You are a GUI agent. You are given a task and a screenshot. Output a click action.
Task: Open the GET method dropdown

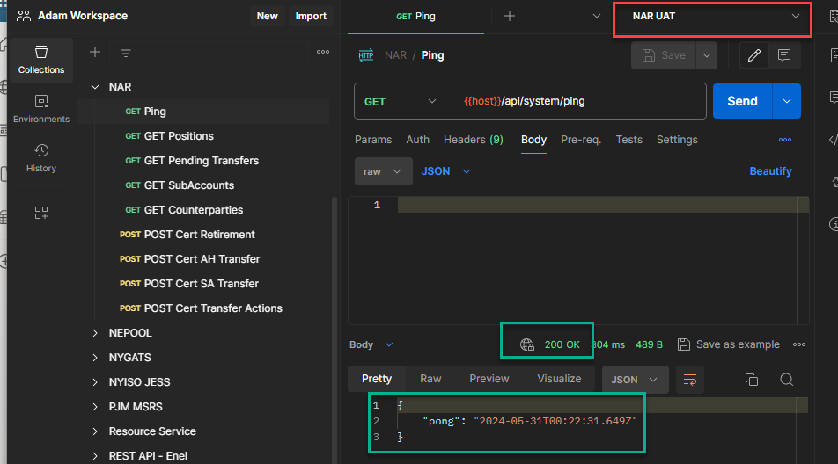[x=401, y=101]
